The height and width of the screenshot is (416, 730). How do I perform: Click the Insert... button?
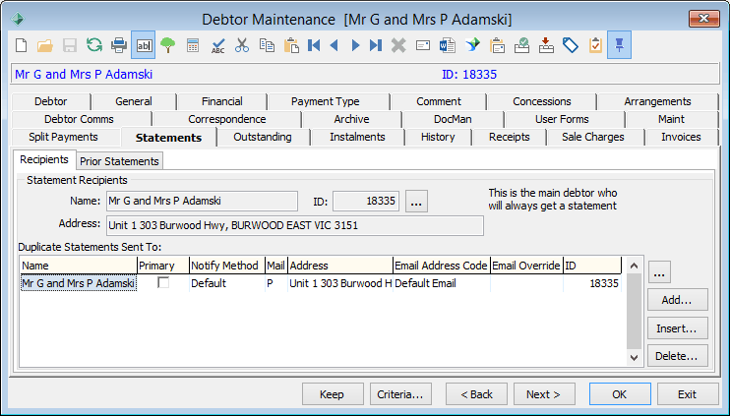tap(678, 328)
